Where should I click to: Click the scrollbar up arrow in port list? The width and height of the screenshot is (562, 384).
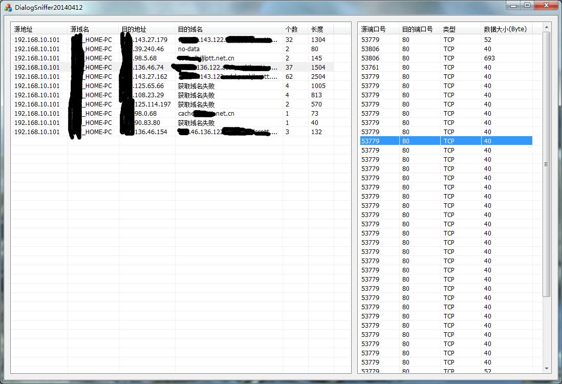pyautogui.click(x=547, y=27)
